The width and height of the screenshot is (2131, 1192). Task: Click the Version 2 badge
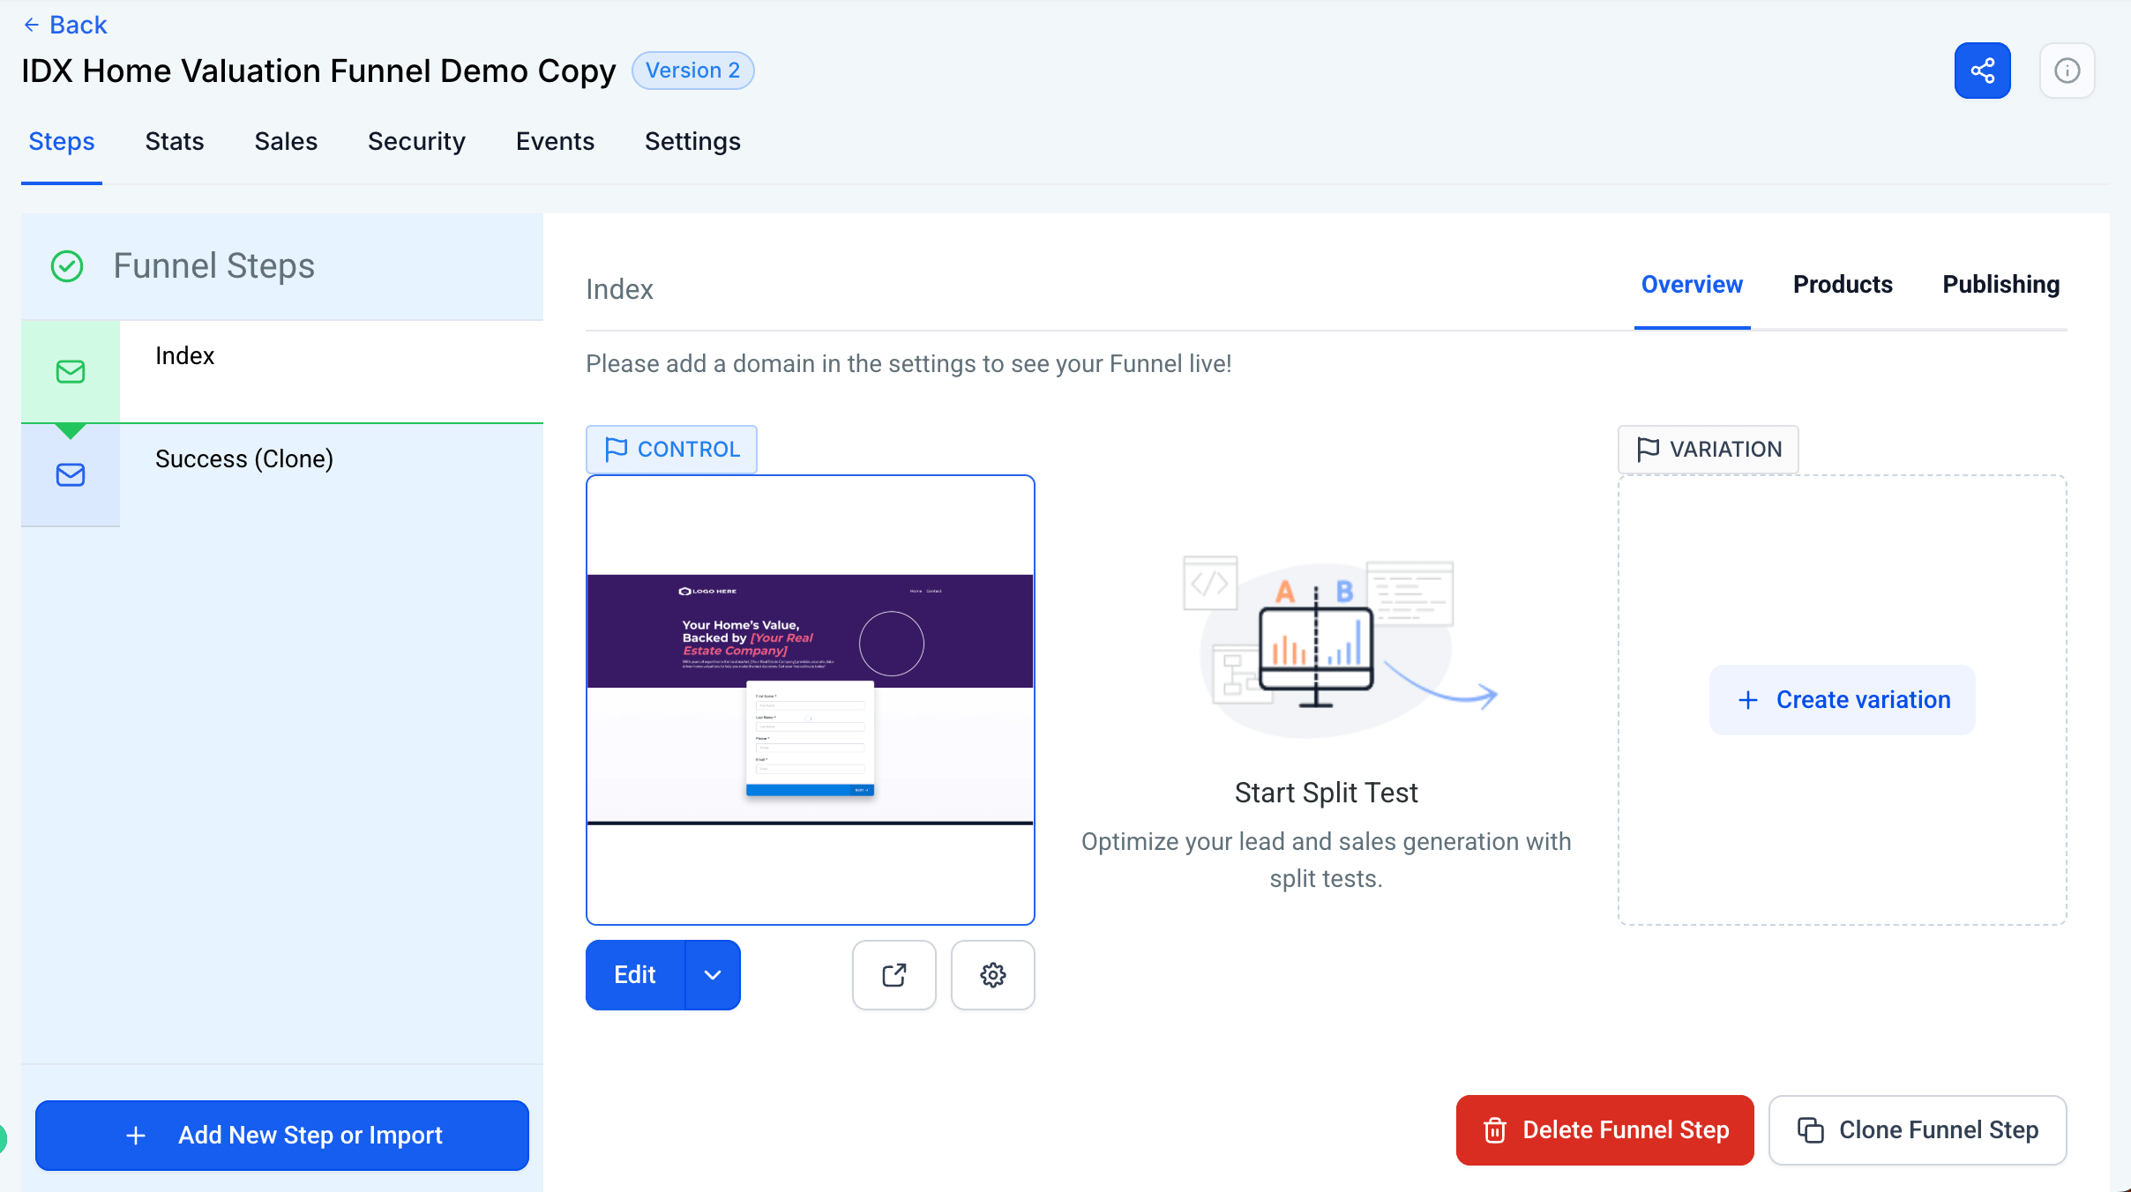(x=692, y=71)
